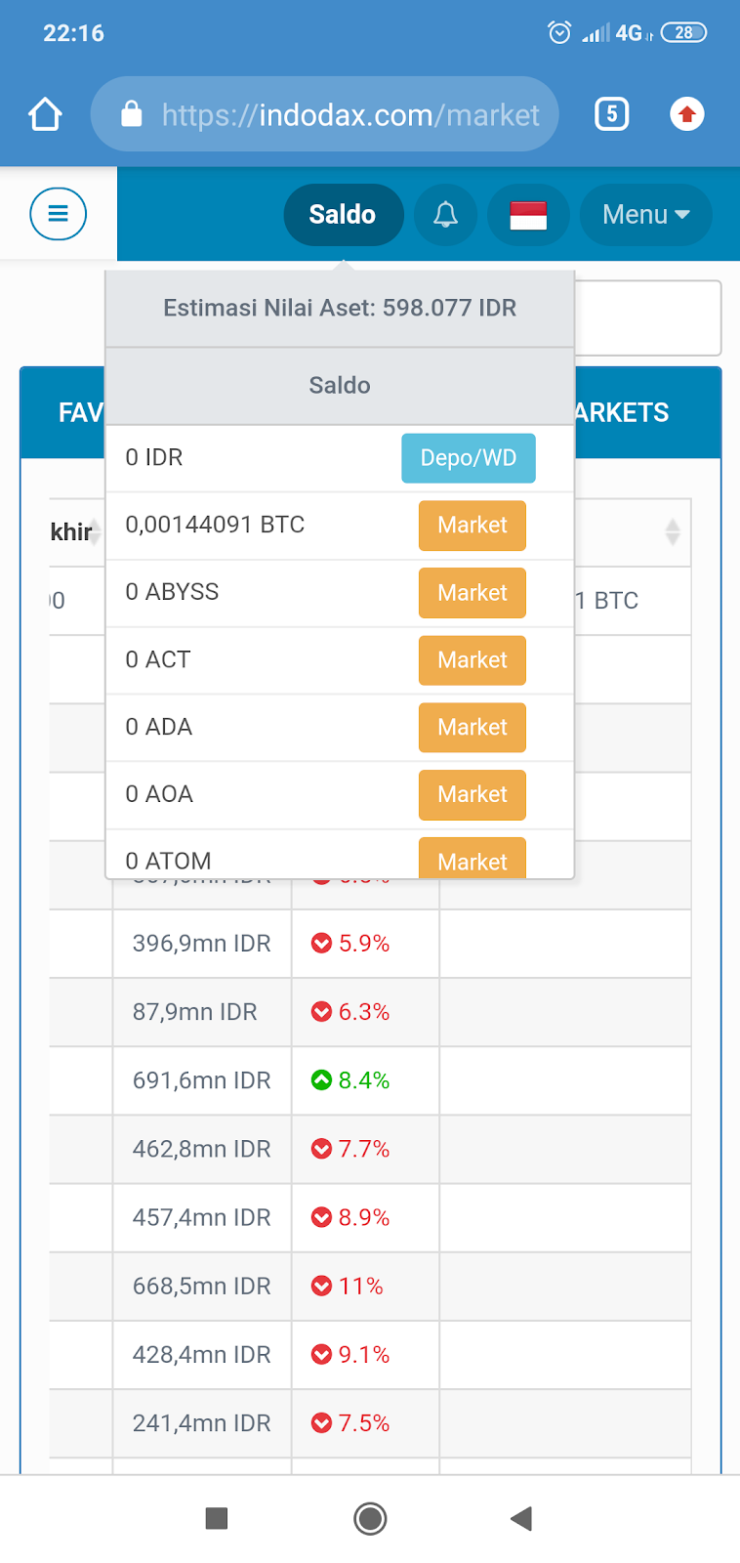Switch to the Favorit tab
The height and width of the screenshot is (1563, 740).
pyautogui.click(x=78, y=413)
